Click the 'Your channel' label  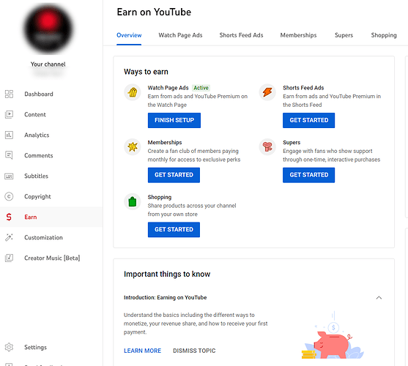coord(48,64)
